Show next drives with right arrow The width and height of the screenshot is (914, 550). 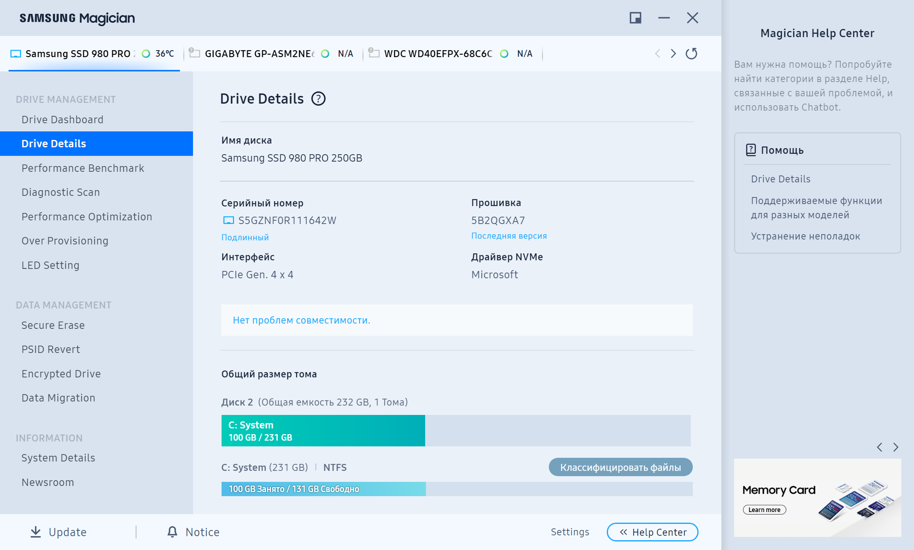tap(673, 53)
